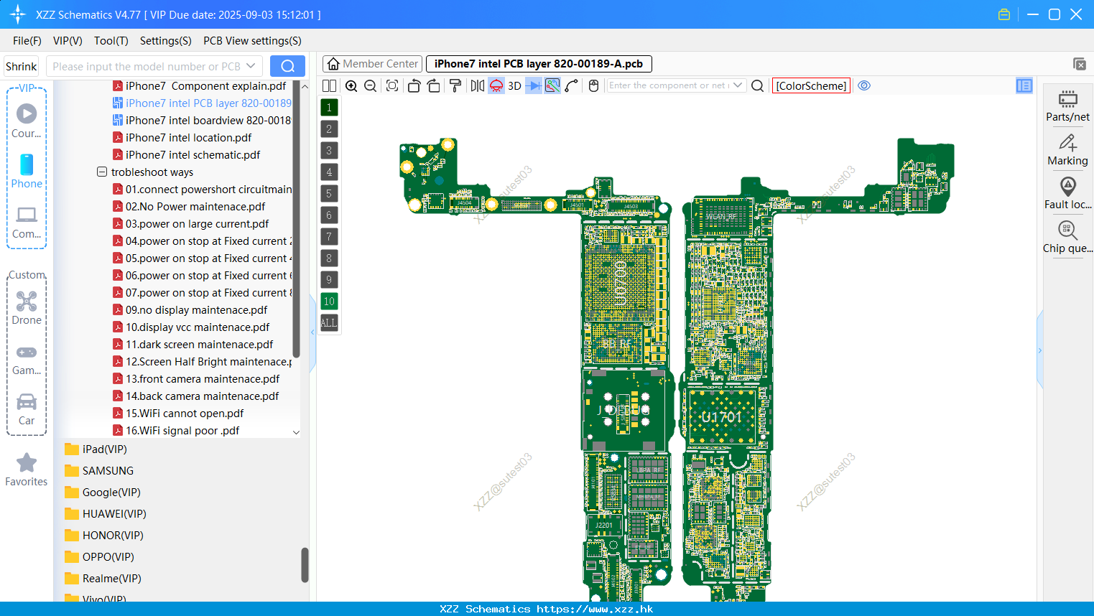Open the VIP(V) menu
Viewport: 1094px width, 616px height.
tap(68, 41)
